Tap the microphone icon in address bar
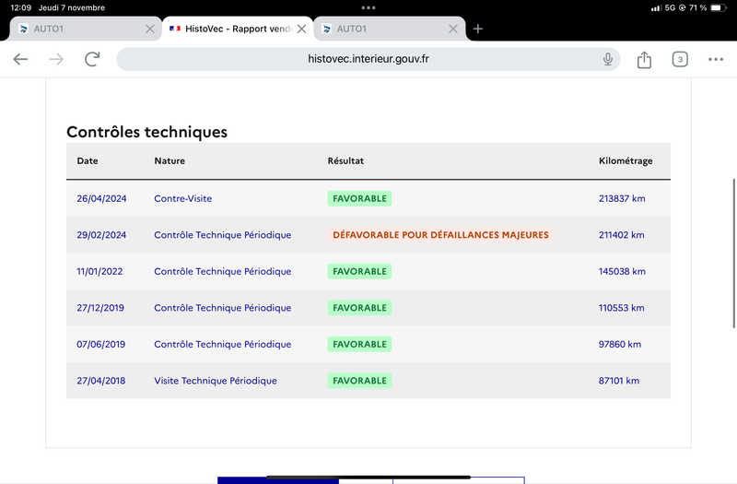Viewport: 737px width, 484px height. 608,59
